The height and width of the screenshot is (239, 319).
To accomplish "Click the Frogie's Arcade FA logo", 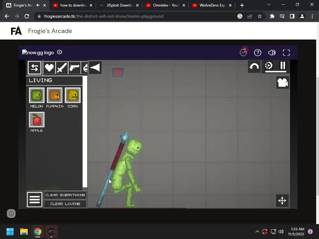I will click(16, 31).
